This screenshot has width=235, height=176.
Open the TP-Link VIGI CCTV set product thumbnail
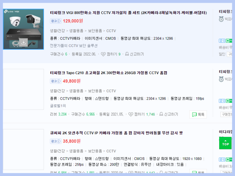(23, 29)
